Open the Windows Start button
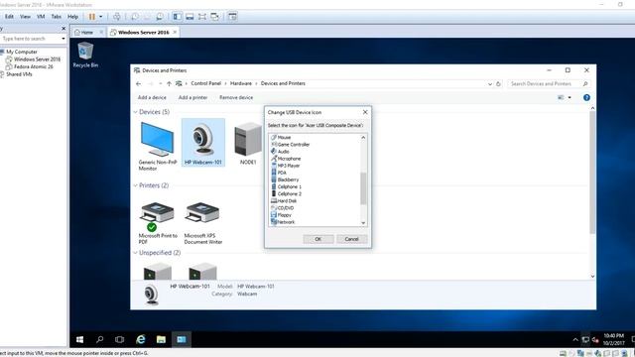Screen dimensions: 635x357 79,339
